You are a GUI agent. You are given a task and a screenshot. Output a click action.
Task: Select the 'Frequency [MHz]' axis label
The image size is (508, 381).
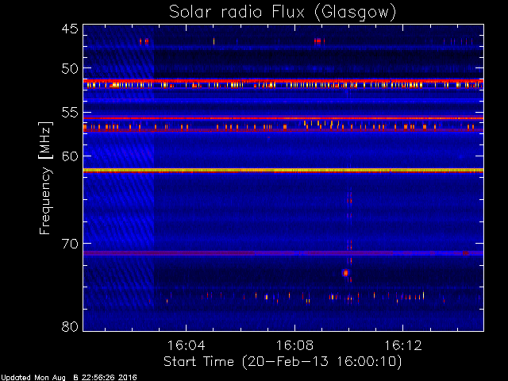tap(44, 178)
